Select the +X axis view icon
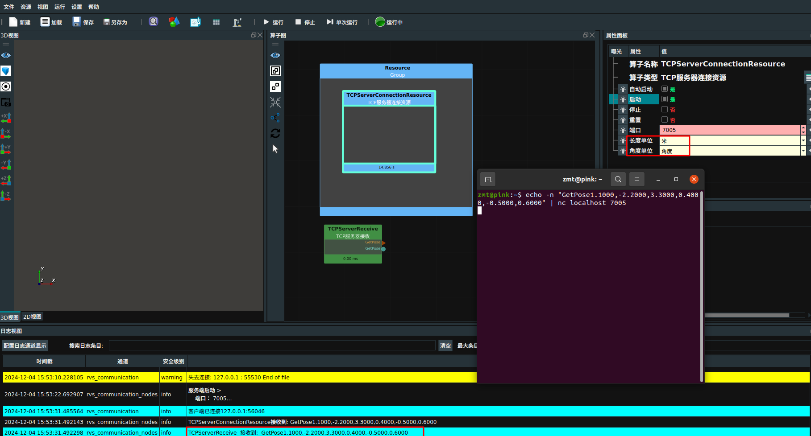811x436 pixels. 6,118
